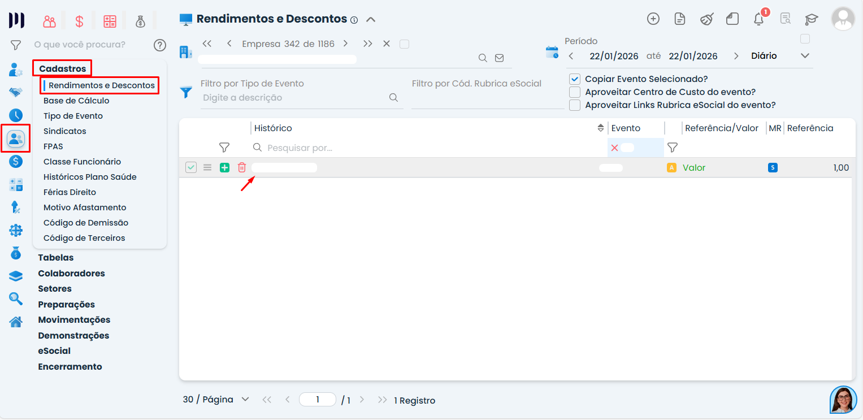
Task: Add a row with the green plus icon
Action: pyautogui.click(x=224, y=167)
